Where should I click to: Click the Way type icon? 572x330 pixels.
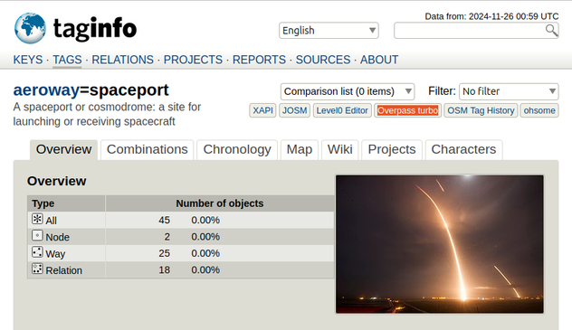(x=37, y=252)
